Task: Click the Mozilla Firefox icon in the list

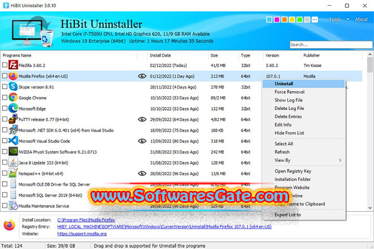Action: pyautogui.click(x=13, y=76)
